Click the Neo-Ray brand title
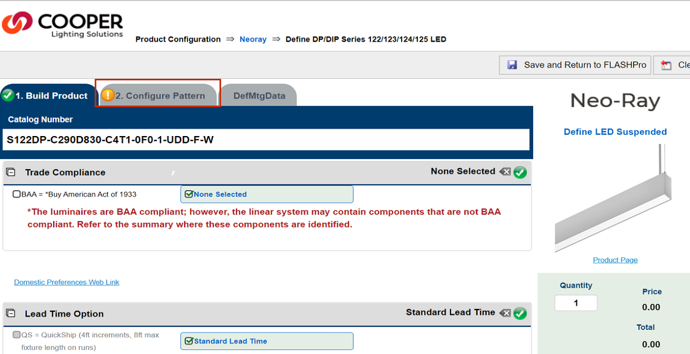Viewport: 690px width, 354px height. point(615,101)
